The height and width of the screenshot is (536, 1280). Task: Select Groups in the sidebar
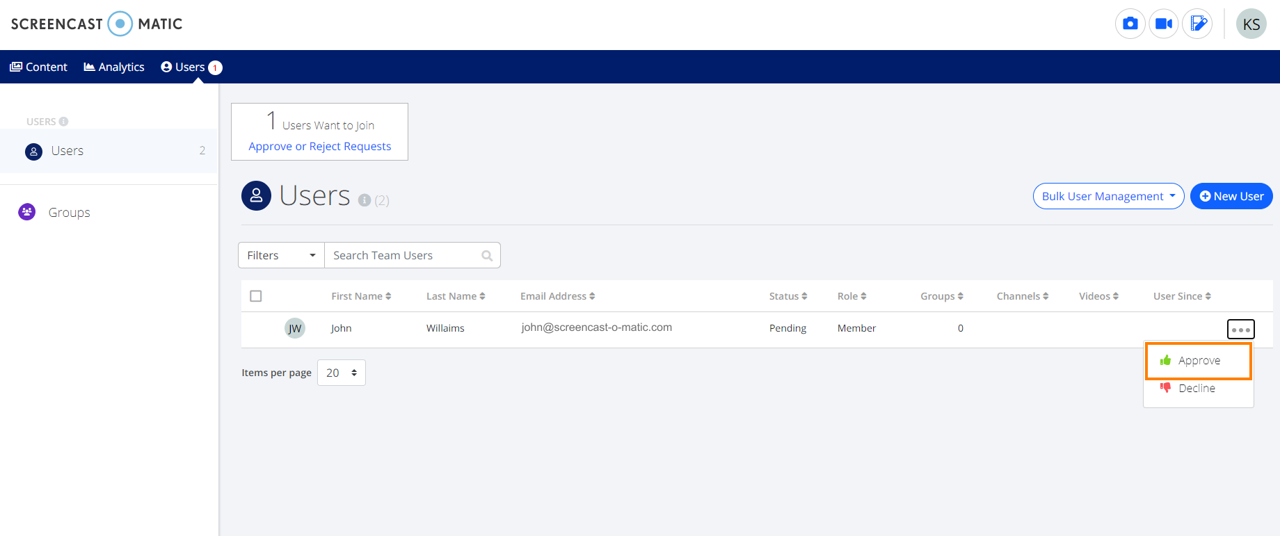pos(69,213)
